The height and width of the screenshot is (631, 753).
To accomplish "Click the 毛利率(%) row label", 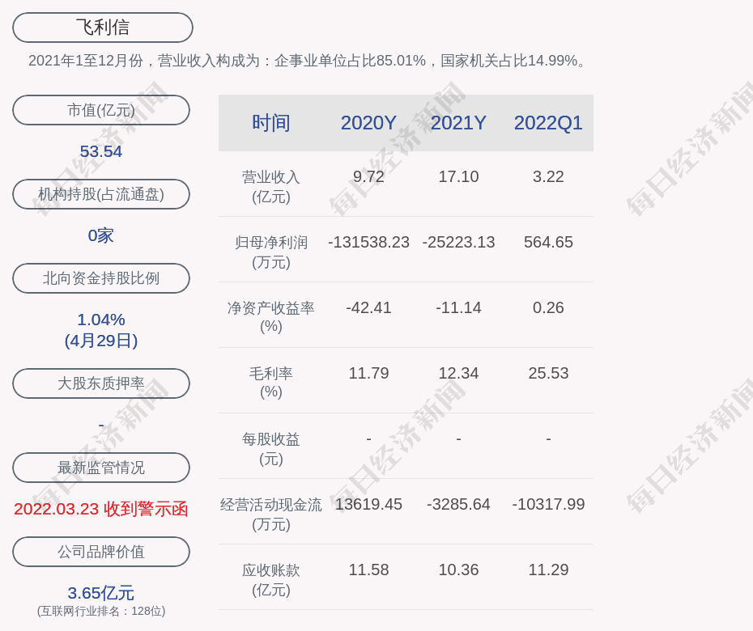I will pyautogui.click(x=271, y=383).
